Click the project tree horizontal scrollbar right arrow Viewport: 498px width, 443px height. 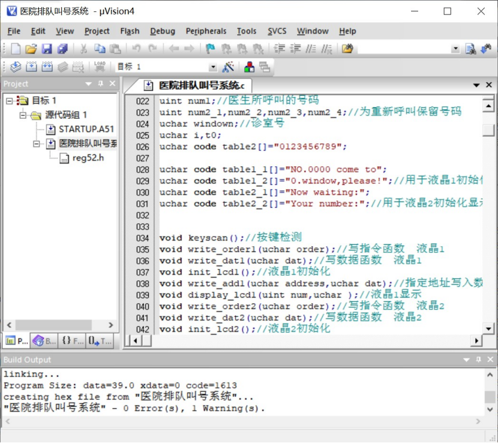coord(110,325)
